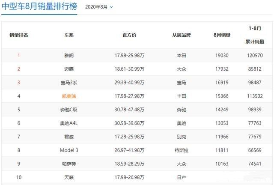The image size is (274, 185).
Task: Click the 本田 brand cell
Action: click(x=182, y=55)
